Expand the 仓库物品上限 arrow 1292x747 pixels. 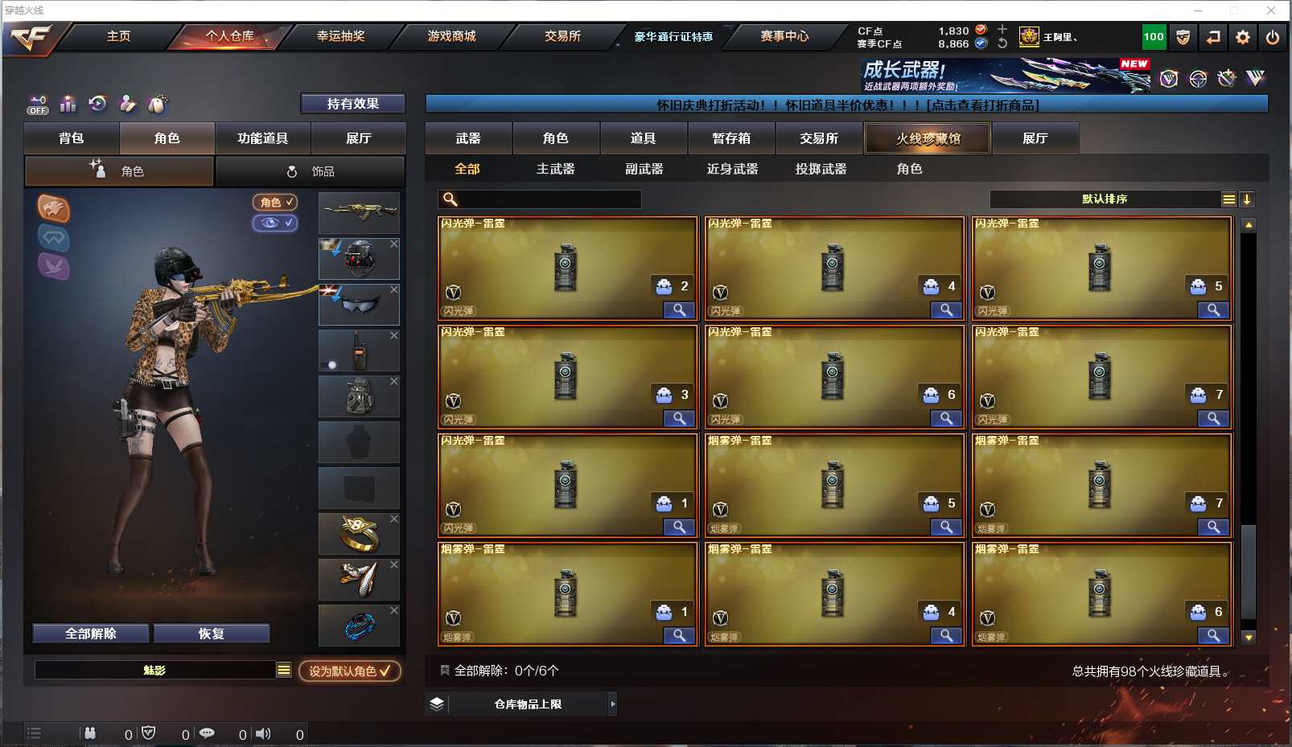point(613,704)
